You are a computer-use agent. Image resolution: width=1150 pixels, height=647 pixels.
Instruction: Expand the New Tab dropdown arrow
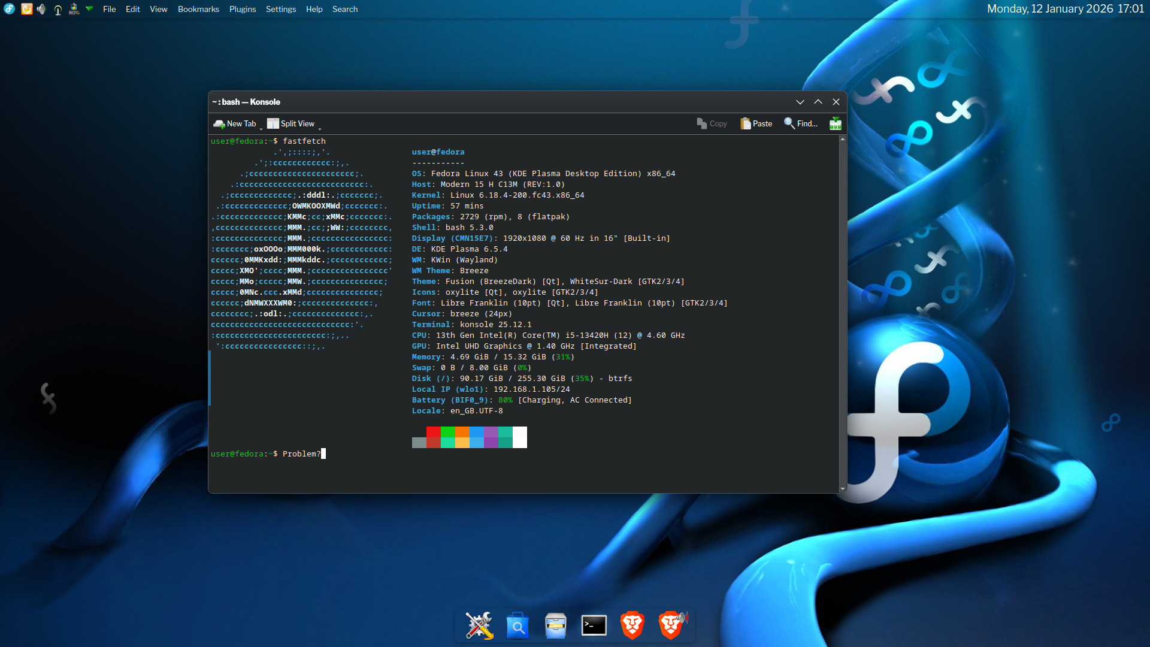click(x=261, y=128)
